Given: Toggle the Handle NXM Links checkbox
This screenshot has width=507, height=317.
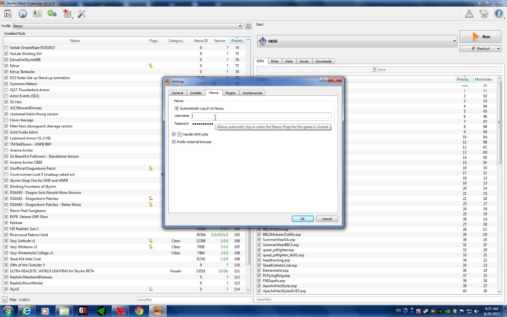Looking at the screenshot, I should 174,134.
